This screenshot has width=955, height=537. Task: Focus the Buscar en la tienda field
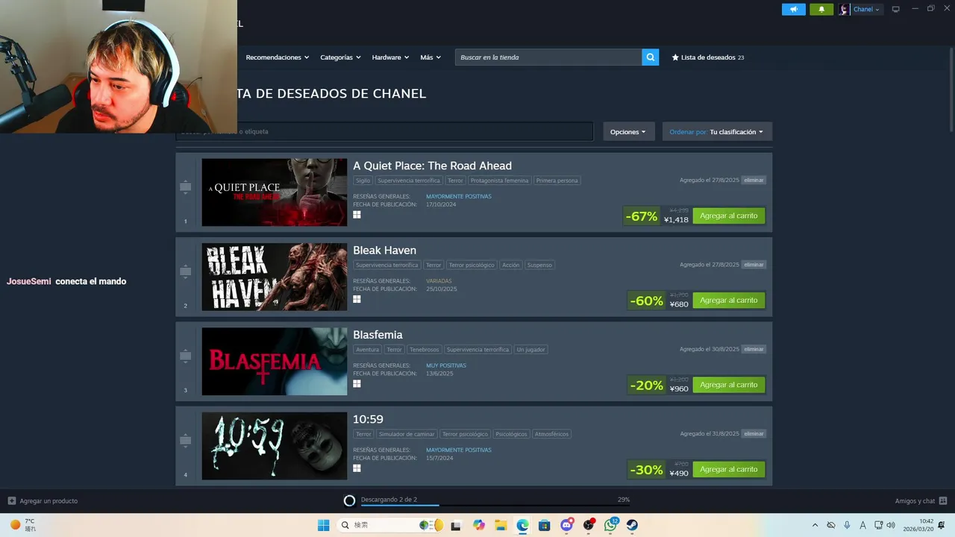click(x=548, y=57)
